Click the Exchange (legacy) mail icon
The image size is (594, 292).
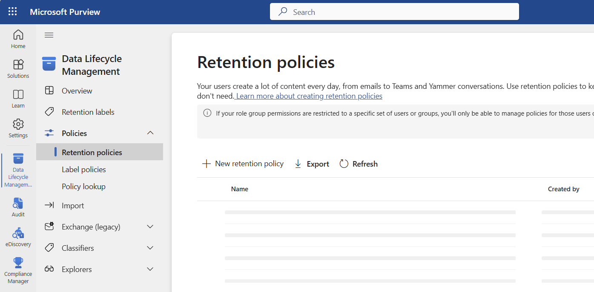coord(49,227)
